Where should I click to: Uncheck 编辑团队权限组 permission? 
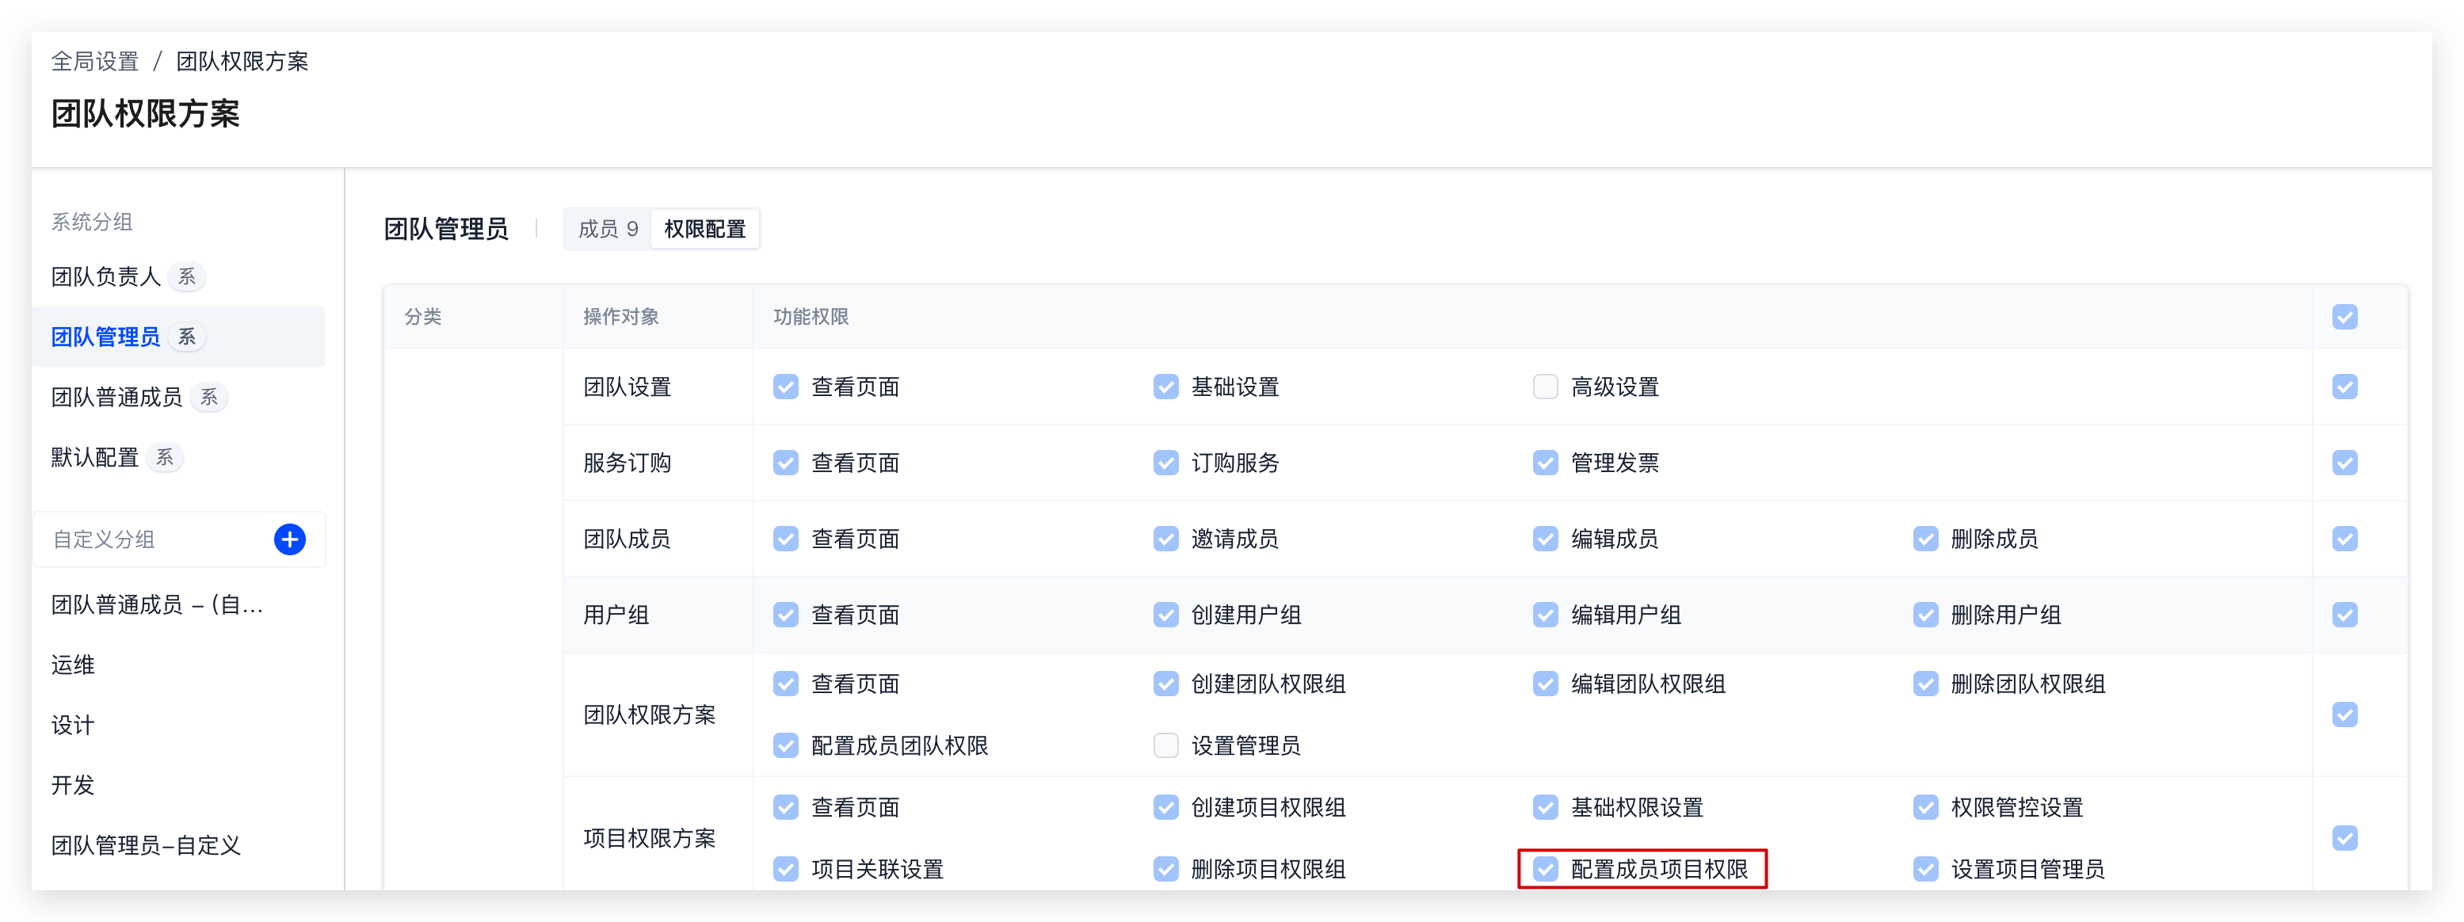(x=1545, y=684)
